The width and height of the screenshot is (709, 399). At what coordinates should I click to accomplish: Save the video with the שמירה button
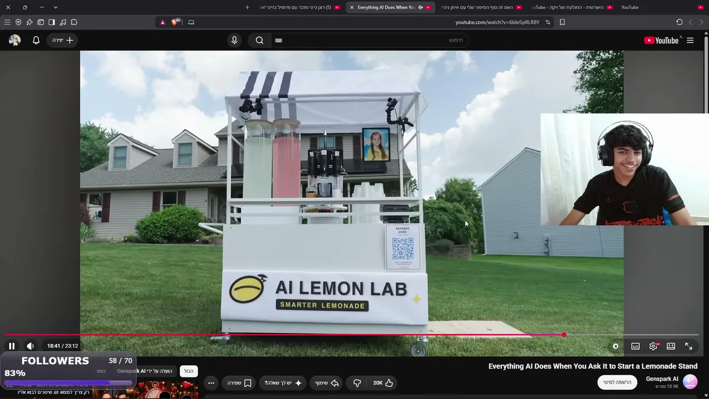coord(239,383)
